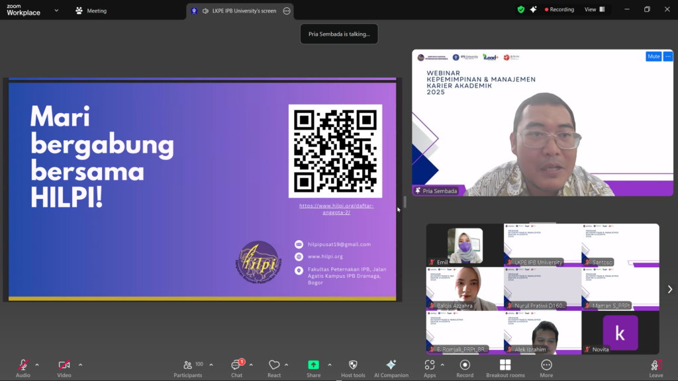The height and width of the screenshot is (381, 678).
Task: Expand the Participants options arrow
Action: point(211,365)
